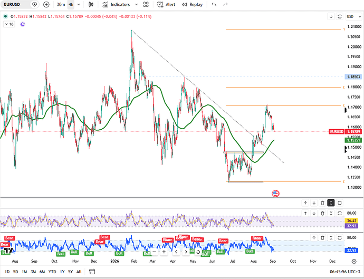
Task: Select the 5D date range
Action: [15, 272]
